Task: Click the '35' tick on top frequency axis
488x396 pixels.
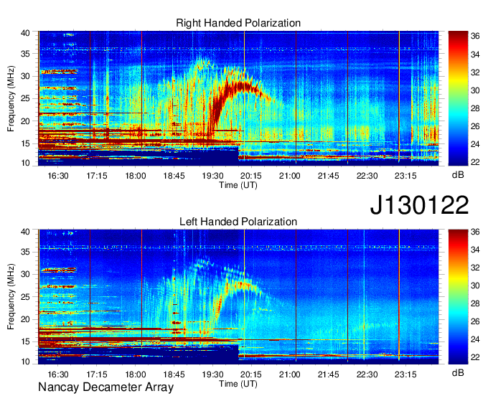Action: click(x=26, y=54)
